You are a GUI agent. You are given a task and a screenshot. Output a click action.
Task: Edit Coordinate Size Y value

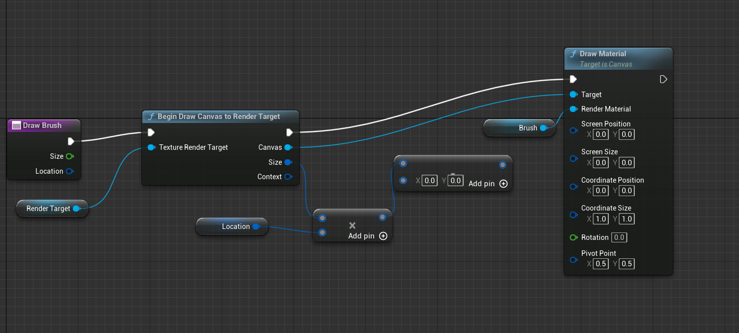[627, 219]
